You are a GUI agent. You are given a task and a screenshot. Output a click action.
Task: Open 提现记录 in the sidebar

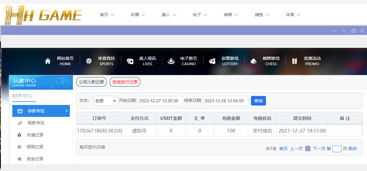coord(35,147)
